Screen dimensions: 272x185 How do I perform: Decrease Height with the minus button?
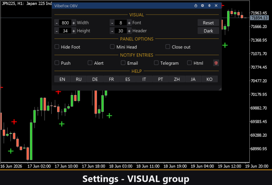(57, 31)
